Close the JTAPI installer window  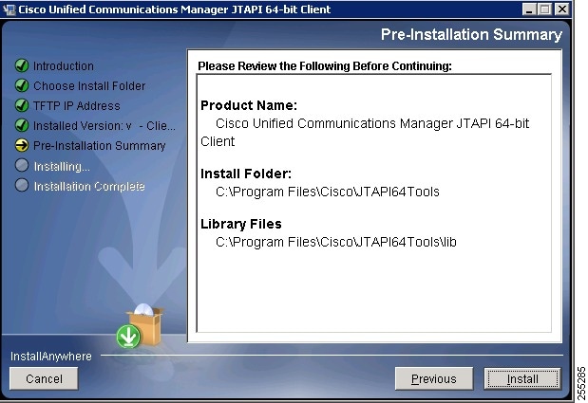[561, 9]
